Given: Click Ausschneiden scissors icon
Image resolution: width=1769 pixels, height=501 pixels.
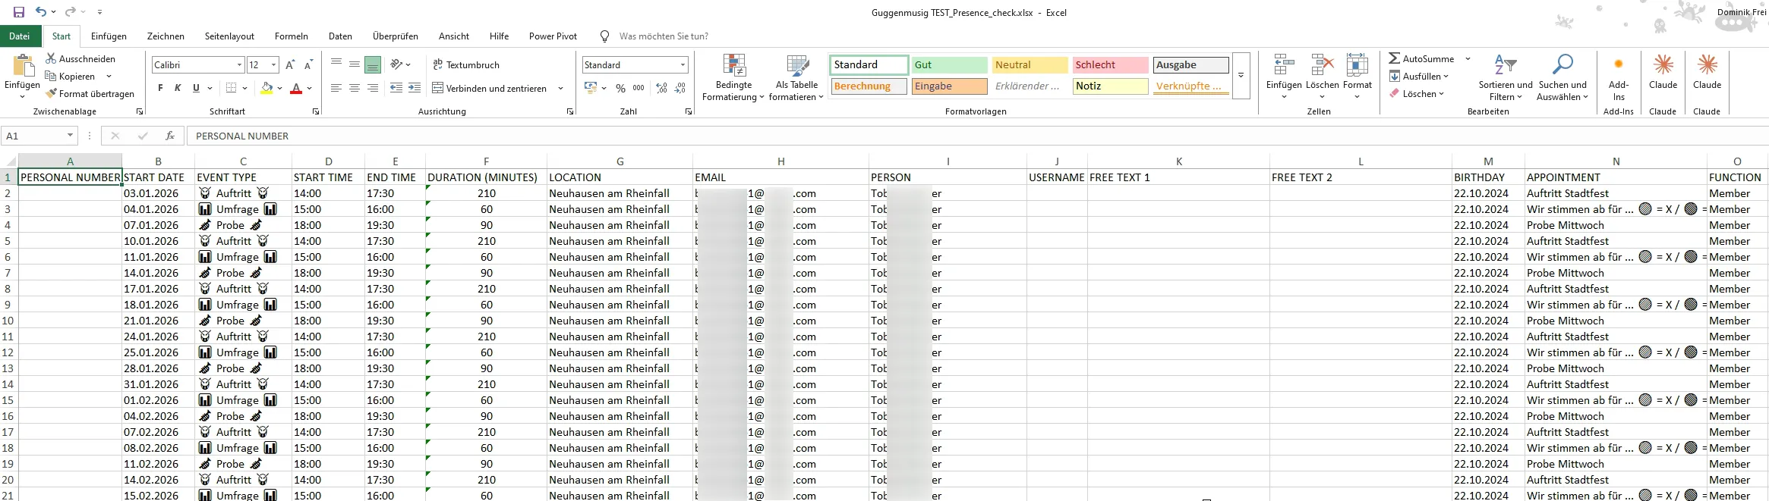Looking at the screenshot, I should point(51,58).
